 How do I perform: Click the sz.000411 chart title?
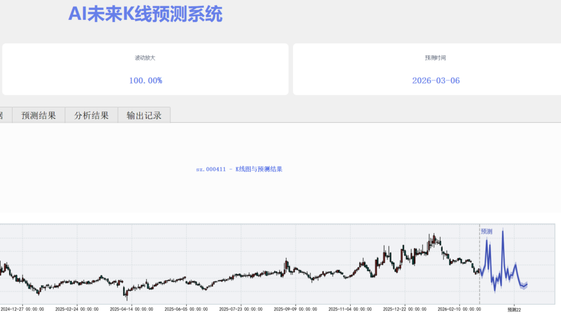click(x=239, y=169)
